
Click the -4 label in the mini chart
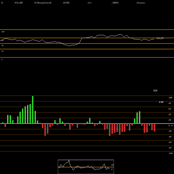[112, 169]
